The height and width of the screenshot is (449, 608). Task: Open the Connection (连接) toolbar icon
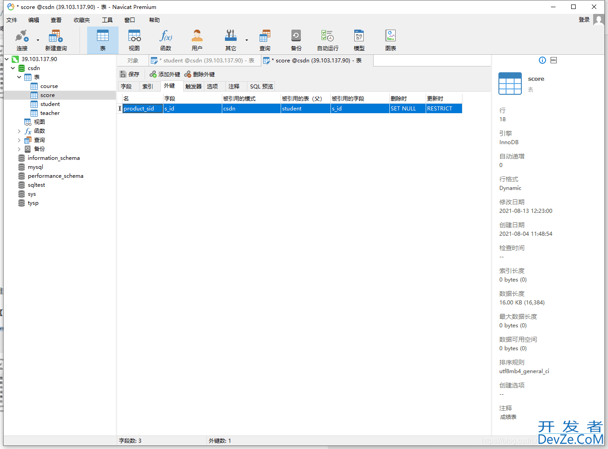click(22, 40)
